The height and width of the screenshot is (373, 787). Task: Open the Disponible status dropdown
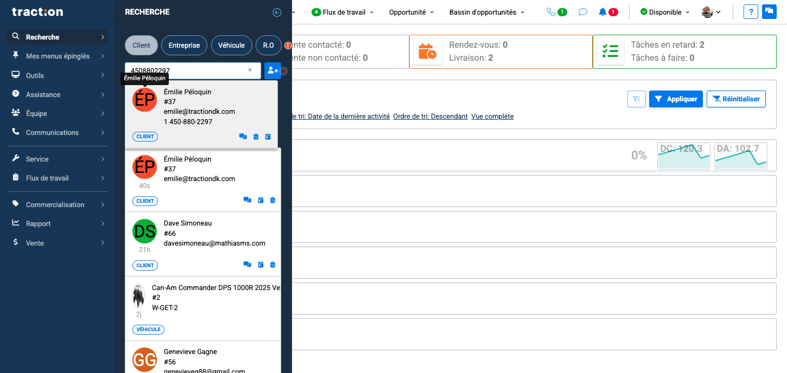[663, 11]
